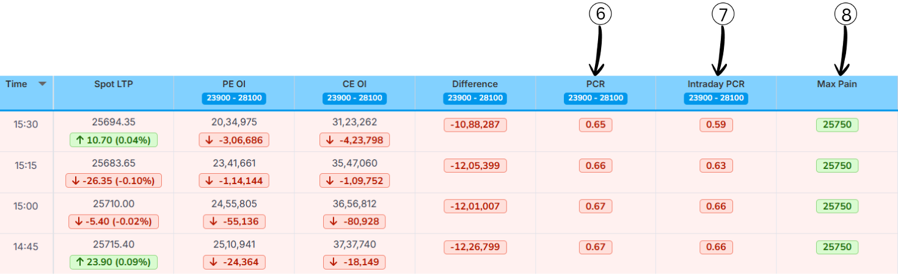Select the PCR column header

596,84
